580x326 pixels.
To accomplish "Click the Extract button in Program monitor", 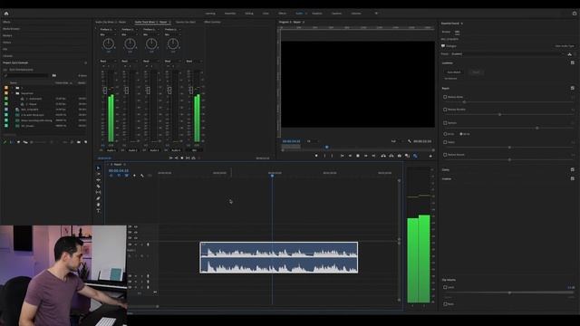I will pyautogui.click(x=391, y=156).
